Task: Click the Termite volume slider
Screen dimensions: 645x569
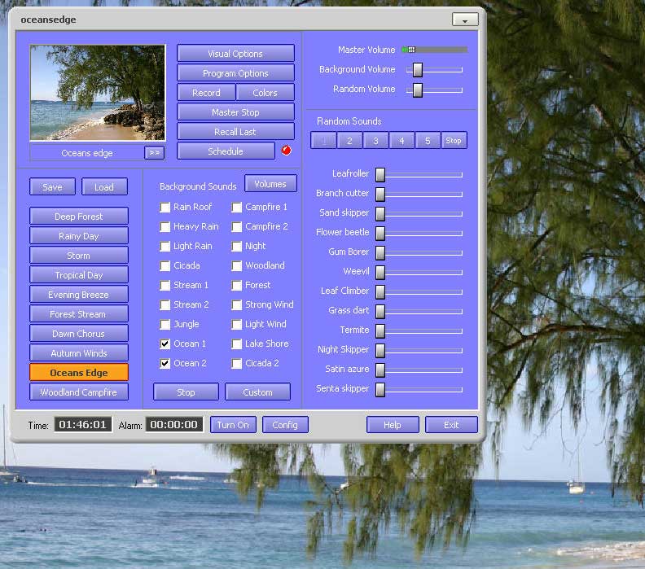Action: tap(419, 330)
